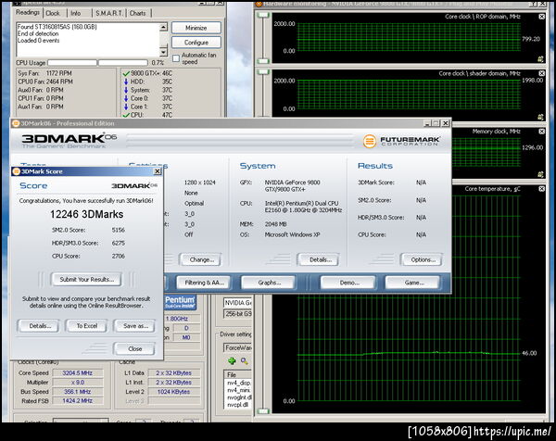
Task: Open the Graphs button in 3DMark06
Action: click(269, 283)
